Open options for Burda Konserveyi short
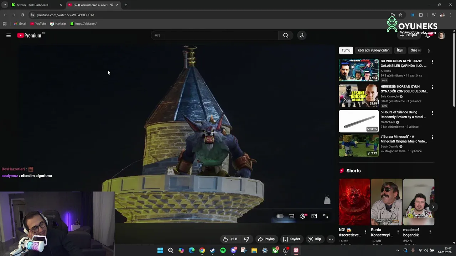The image size is (456, 256). [398, 231]
